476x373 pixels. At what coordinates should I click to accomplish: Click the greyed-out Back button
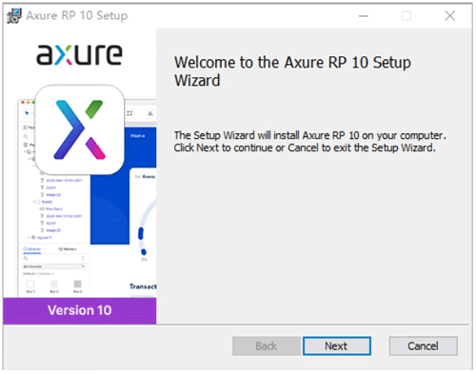tap(267, 345)
